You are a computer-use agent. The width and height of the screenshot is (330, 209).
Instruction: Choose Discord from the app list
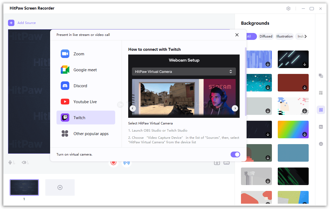pyautogui.click(x=86, y=86)
